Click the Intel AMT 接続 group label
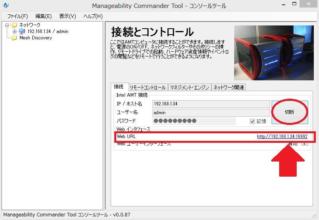Screen dimensions: 319x220 [x=132, y=95]
